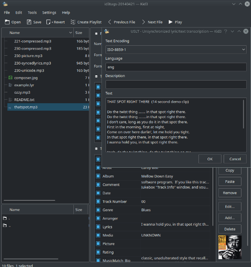Go to Previous File arrow icon

tap(110, 22)
